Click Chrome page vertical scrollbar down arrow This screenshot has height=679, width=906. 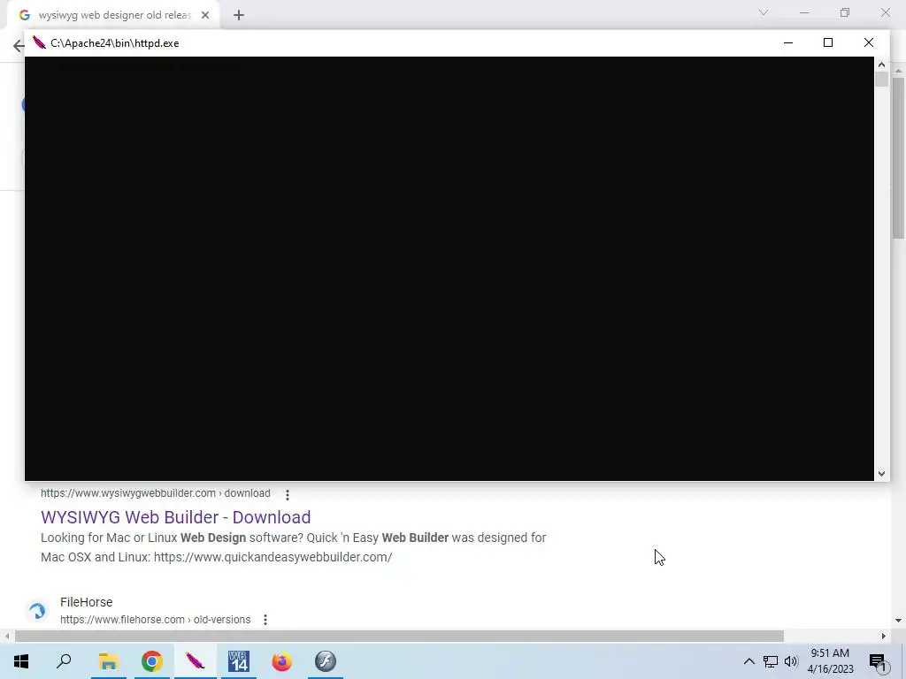[x=898, y=622]
